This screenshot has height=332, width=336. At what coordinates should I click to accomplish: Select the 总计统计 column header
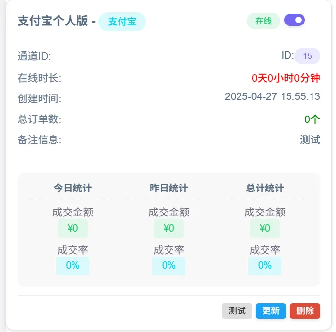[264, 188]
